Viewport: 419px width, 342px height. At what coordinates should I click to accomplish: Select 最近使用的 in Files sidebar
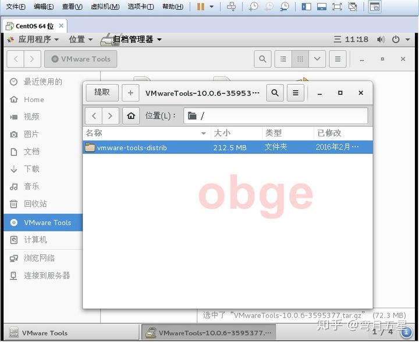[43, 82]
